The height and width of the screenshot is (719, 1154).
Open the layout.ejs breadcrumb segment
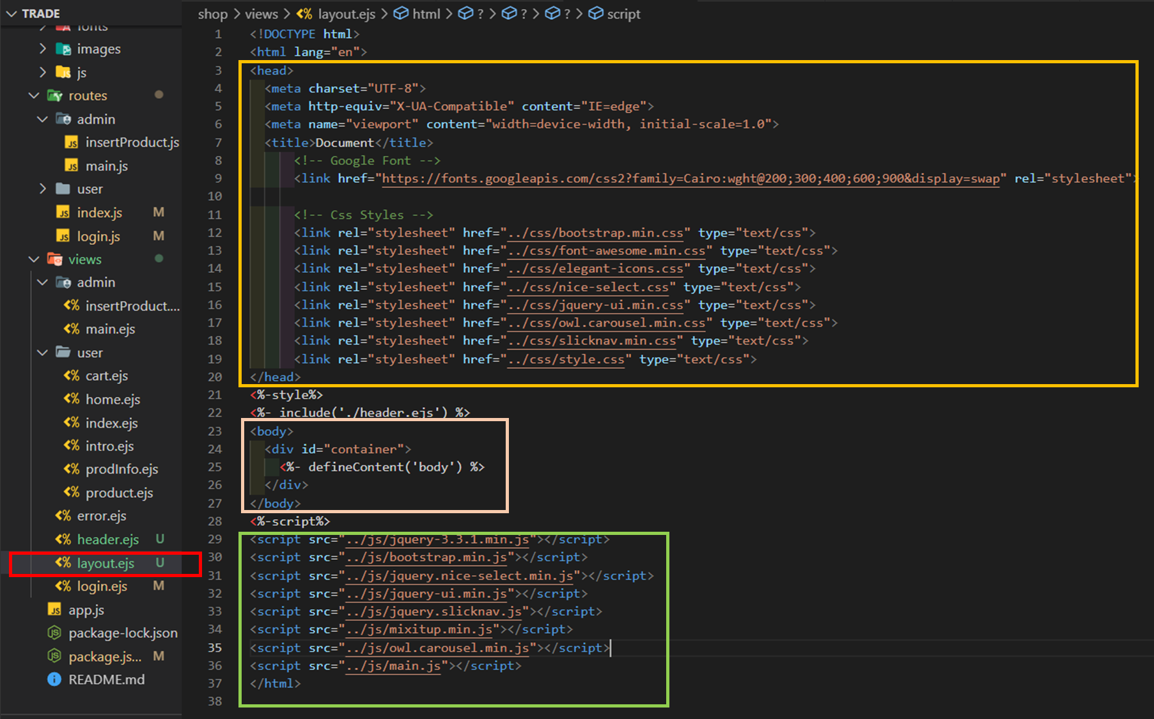347,14
